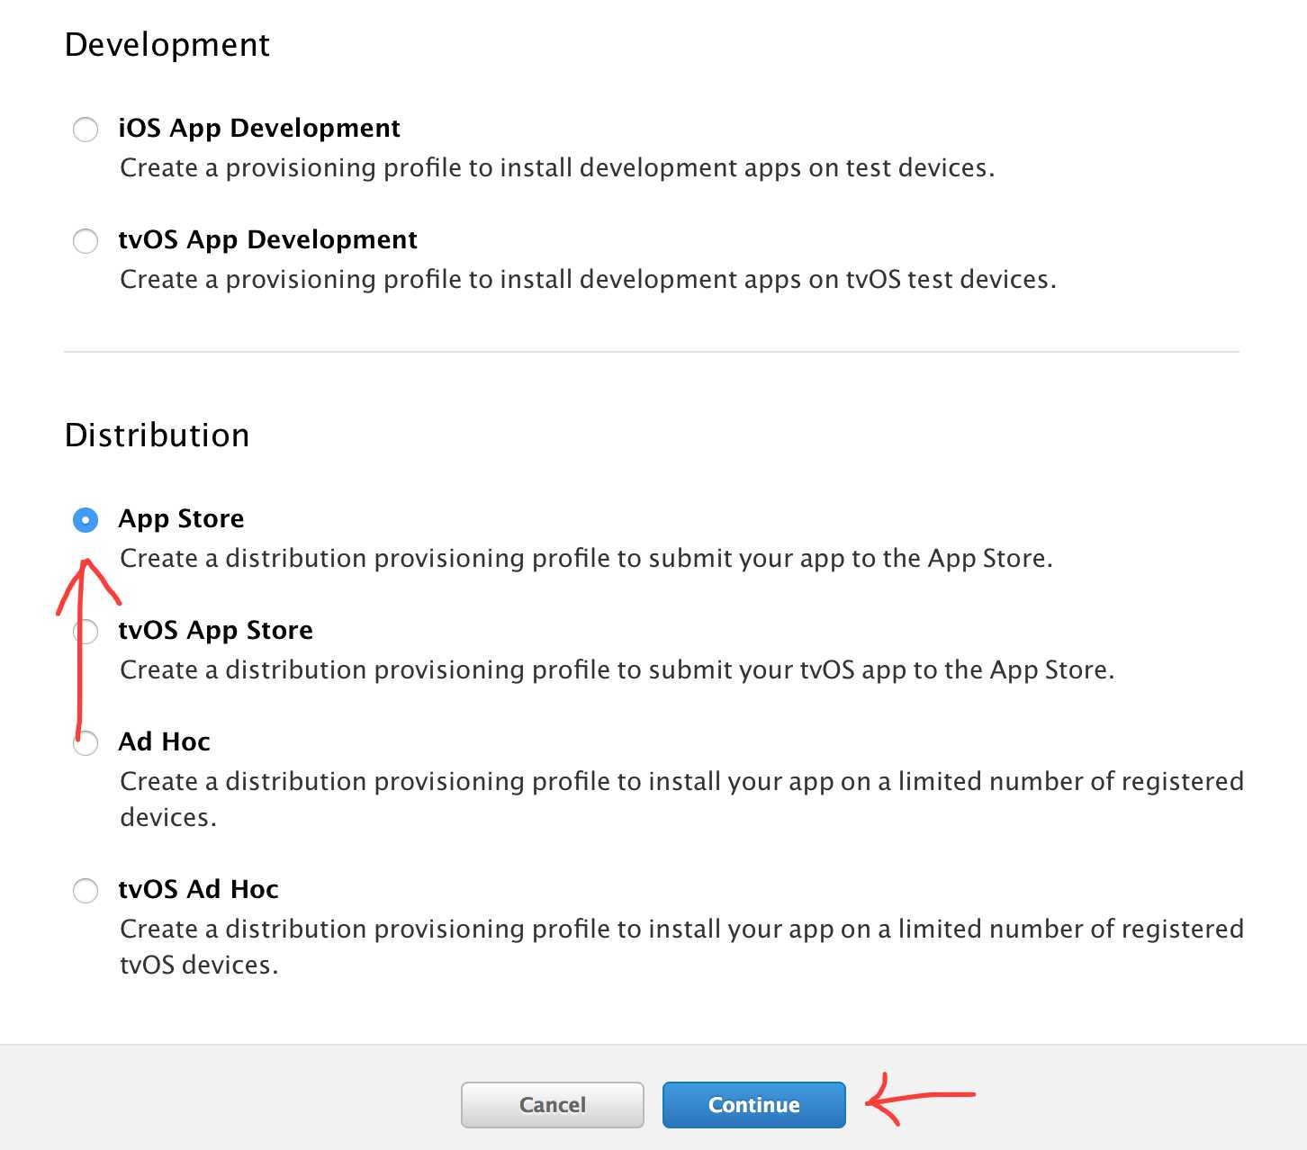
Task: Click the description about development apps on test devices
Action: [x=557, y=168]
